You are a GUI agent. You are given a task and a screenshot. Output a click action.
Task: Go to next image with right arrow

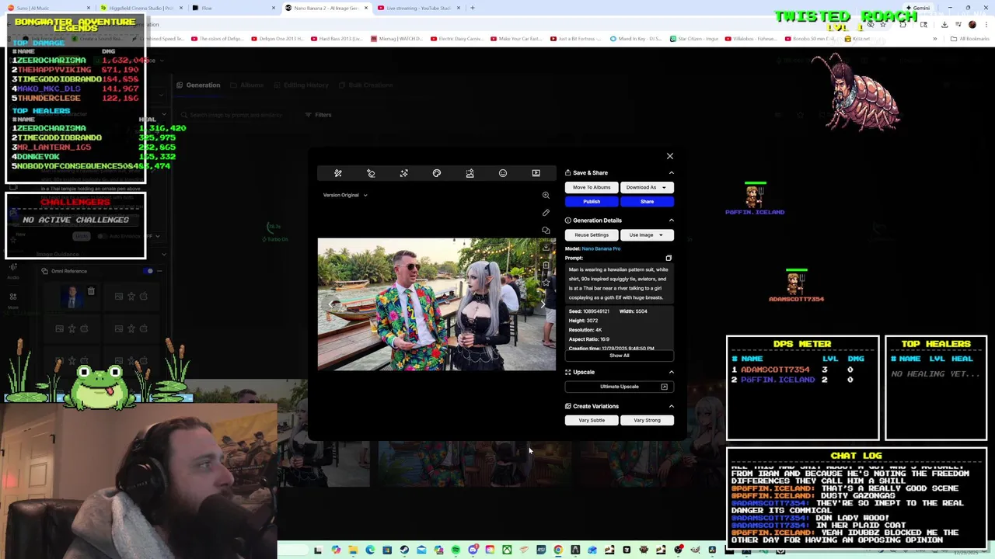(543, 304)
